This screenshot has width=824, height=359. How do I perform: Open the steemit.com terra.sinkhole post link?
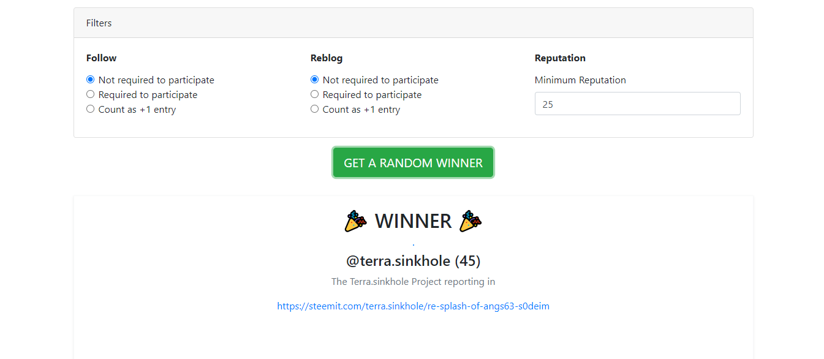pyautogui.click(x=413, y=306)
